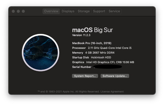Minimize the About This Mac window
Screen dimensions: 164x105
(x=18, y=11)
